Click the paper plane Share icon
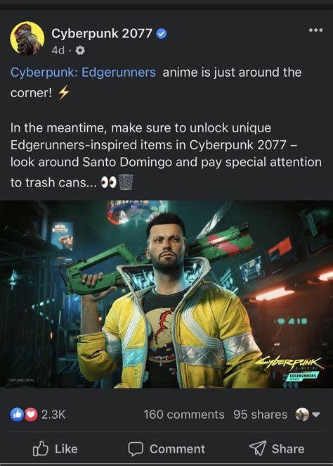This screenshot has height=466, width=333. coord(257,448)
